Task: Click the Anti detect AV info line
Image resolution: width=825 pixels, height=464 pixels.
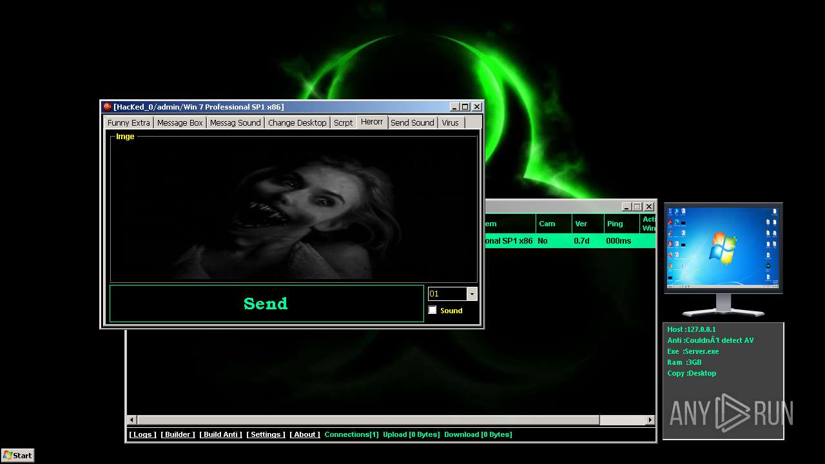Action: click(710, 340)
